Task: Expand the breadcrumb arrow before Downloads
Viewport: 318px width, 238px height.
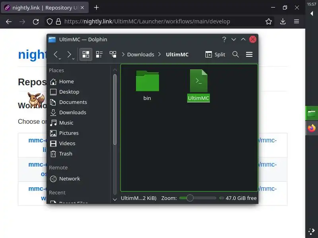Action: pos(123,54)
